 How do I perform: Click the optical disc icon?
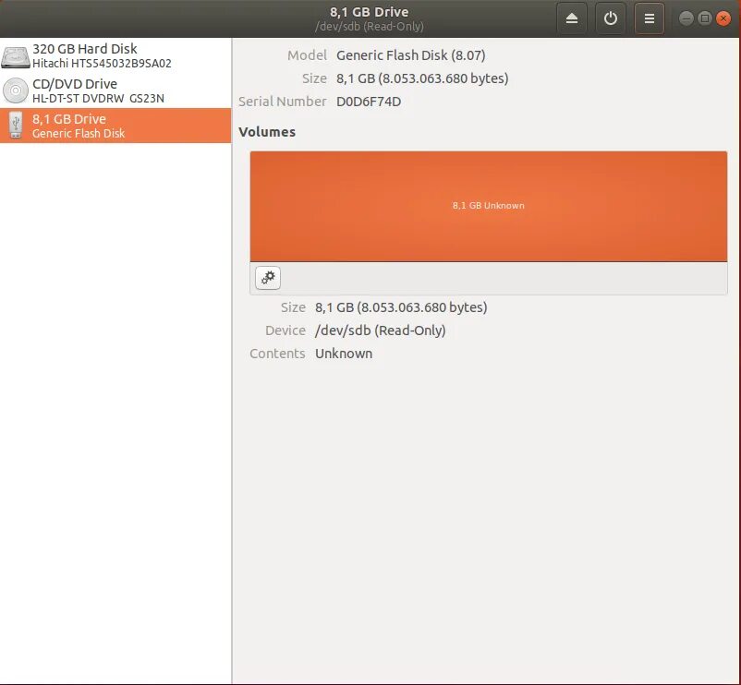pos(15,90)
